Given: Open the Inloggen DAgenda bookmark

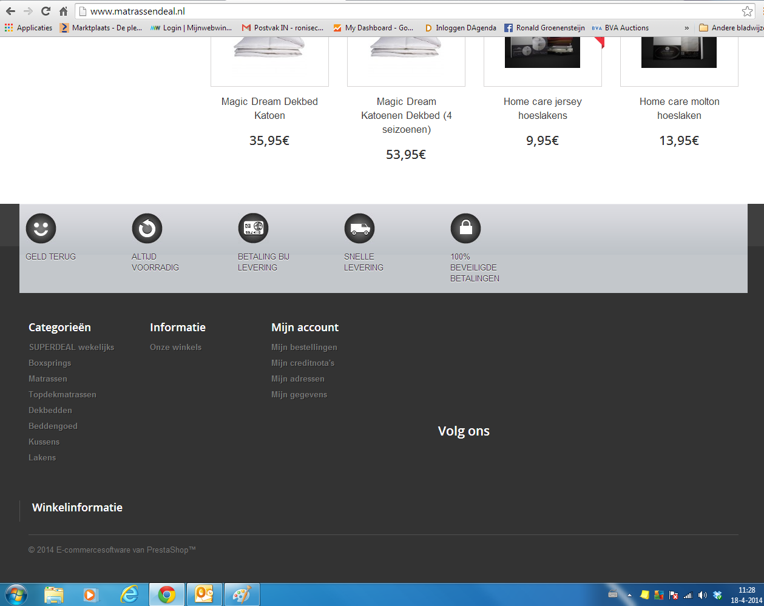Looking at the screenshot, I should pos(461,28).
